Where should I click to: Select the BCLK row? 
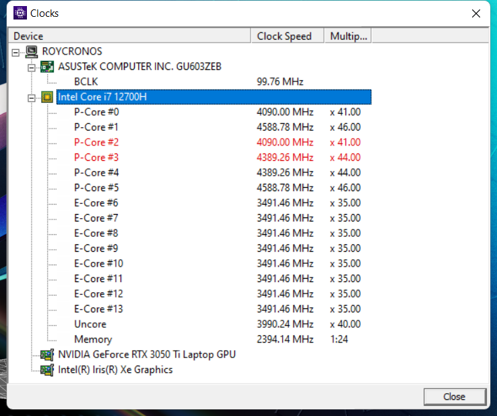(86, 81)
